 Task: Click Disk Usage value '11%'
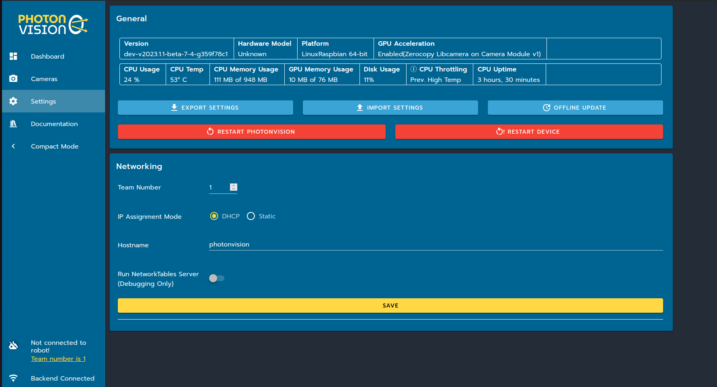(x=369, y=80)
